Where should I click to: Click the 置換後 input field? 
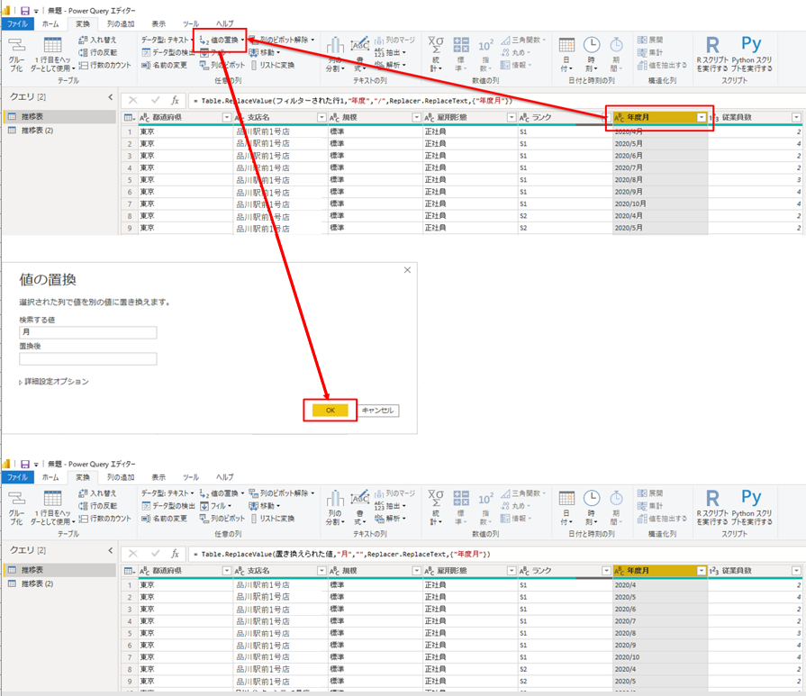[87, 358]
